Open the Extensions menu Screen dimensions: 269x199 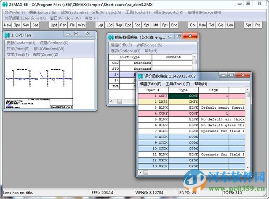coord(25,18)
